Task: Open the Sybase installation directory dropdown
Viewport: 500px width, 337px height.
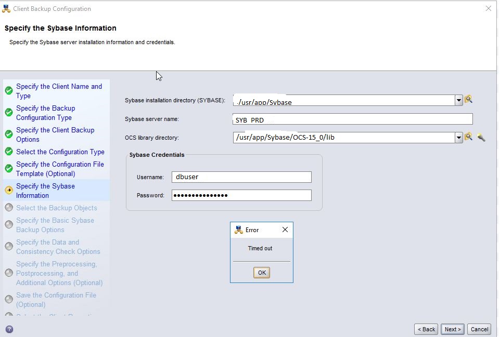Action: tap(458, 99)
